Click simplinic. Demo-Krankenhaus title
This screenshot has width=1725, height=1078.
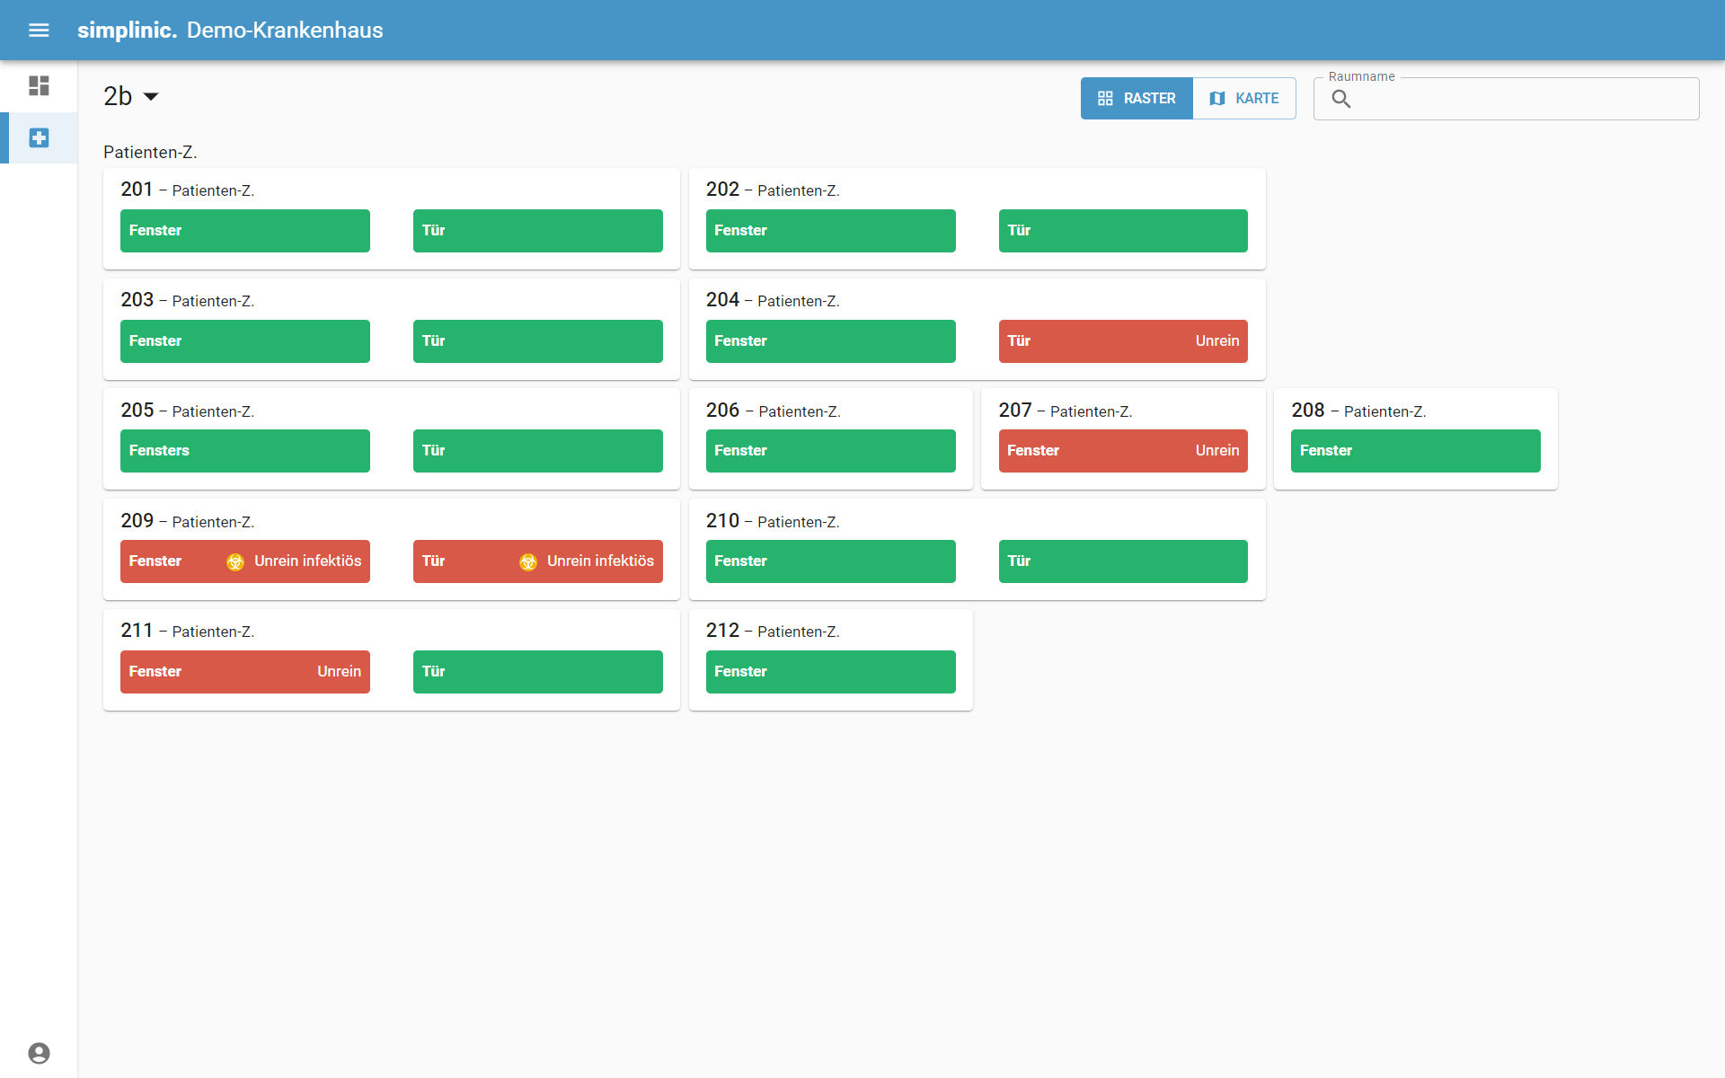click(230, 31)
